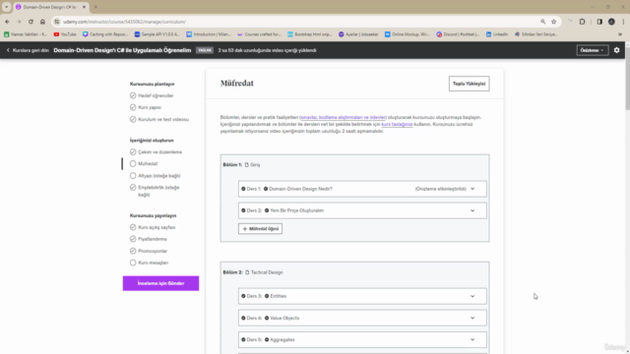Click the video icon beside Domain-Driven Design Nedir?
The height and width of the screenshot is (354, 630).
(x=266, y=189)
